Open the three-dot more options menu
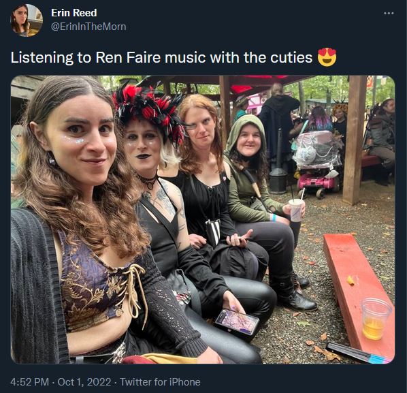The height and width of the screenshot is (393, 407). point(389,13)
